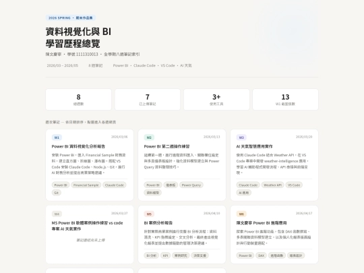364x273 pixels.
Task: Select the 資料模型 tag
Action: pyautogui.click(x=153, y=192)
